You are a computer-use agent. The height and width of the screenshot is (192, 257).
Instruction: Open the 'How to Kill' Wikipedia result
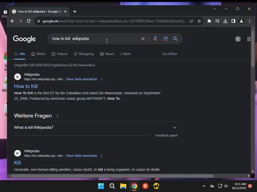pos(26,86)
